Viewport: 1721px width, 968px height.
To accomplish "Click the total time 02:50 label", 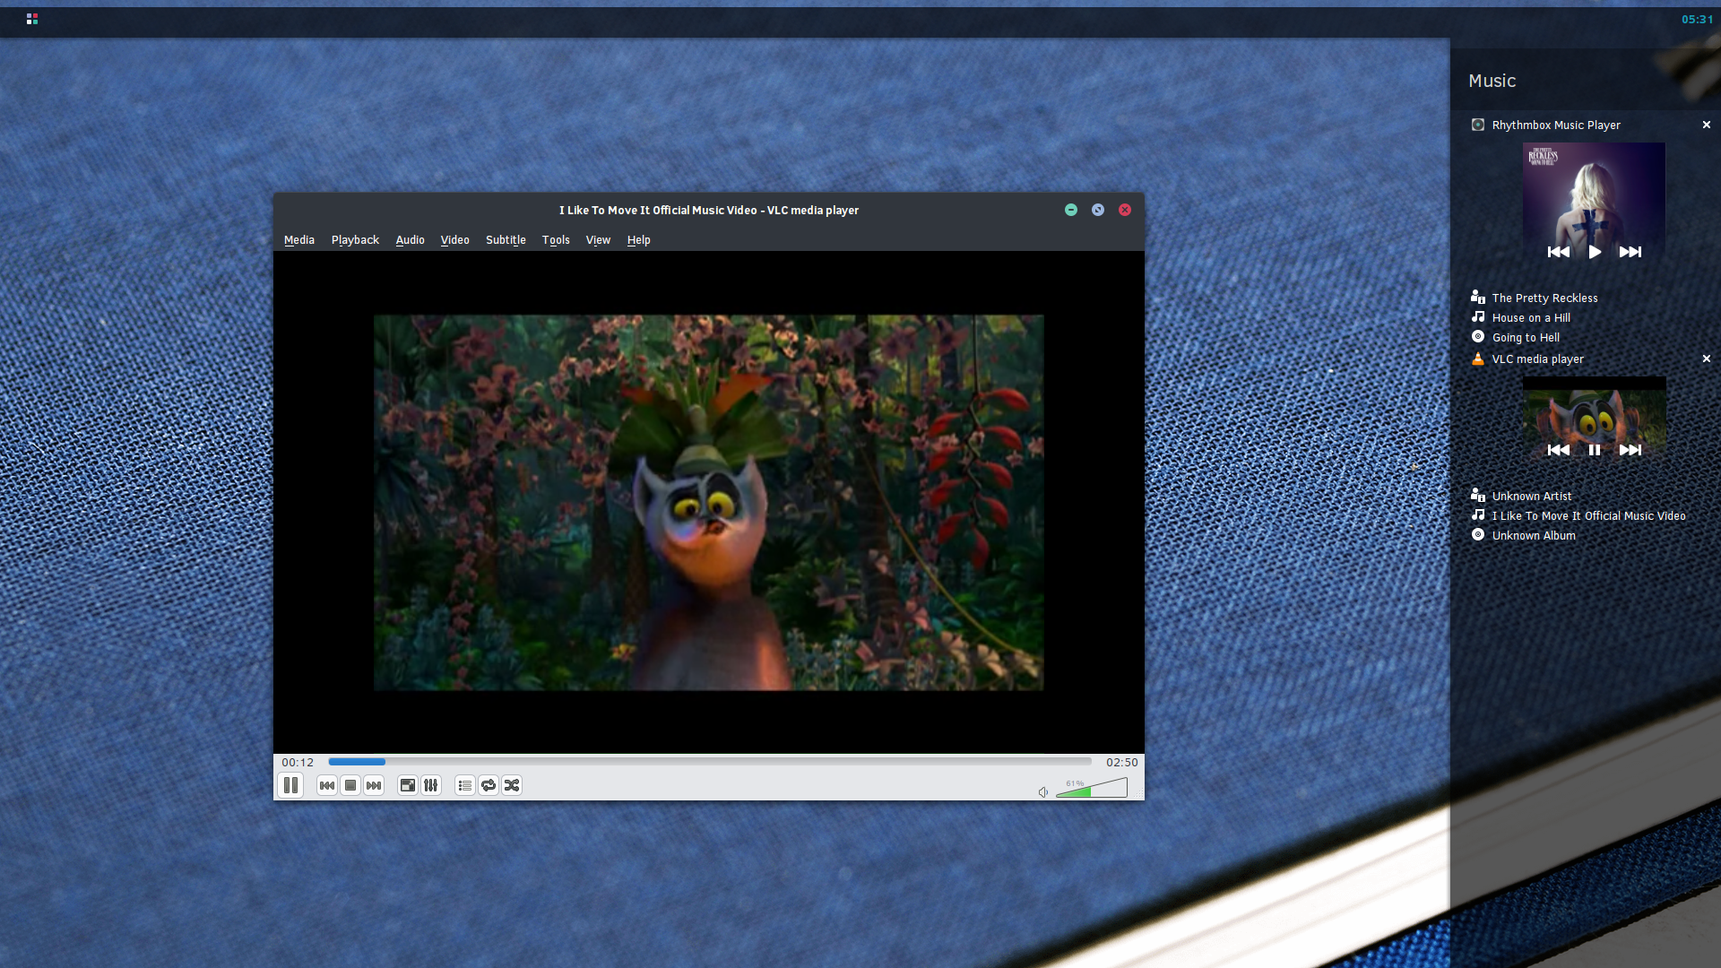I will [1121, 763].
